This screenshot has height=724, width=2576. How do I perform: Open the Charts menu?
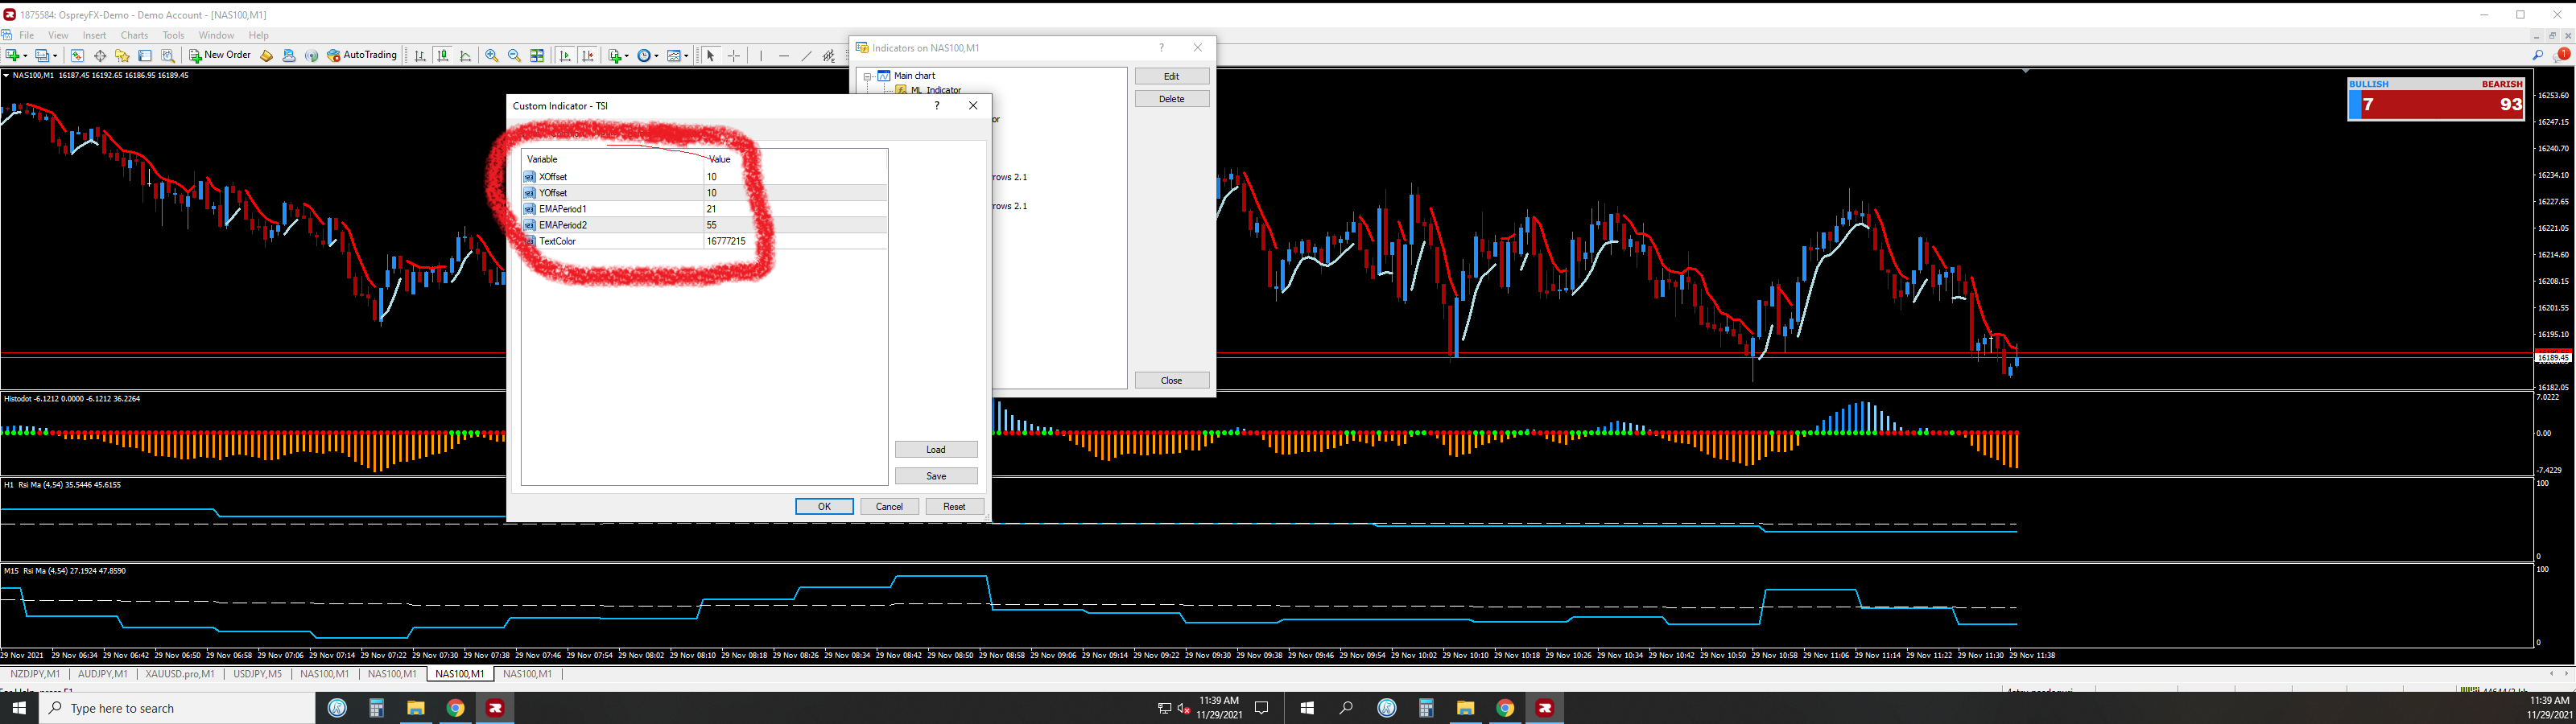[x=134, y=35]
